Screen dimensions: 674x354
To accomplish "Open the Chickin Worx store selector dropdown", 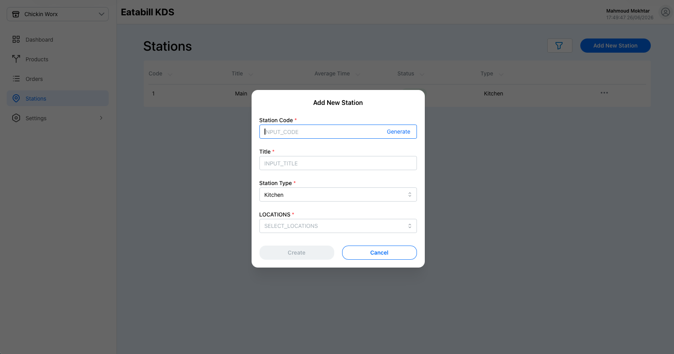I will click(57, 14).
